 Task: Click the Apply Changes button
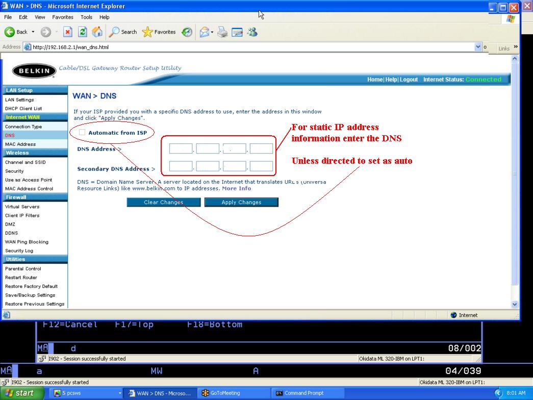[241, 202]
